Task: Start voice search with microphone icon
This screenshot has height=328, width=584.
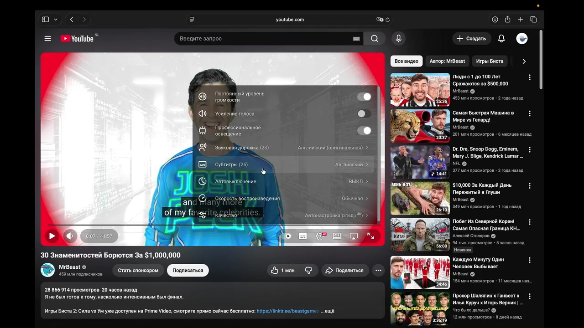Action: coord(398,39)
